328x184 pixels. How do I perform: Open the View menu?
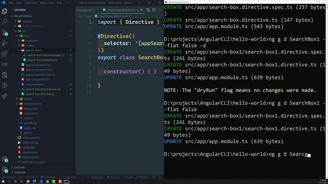43,3
